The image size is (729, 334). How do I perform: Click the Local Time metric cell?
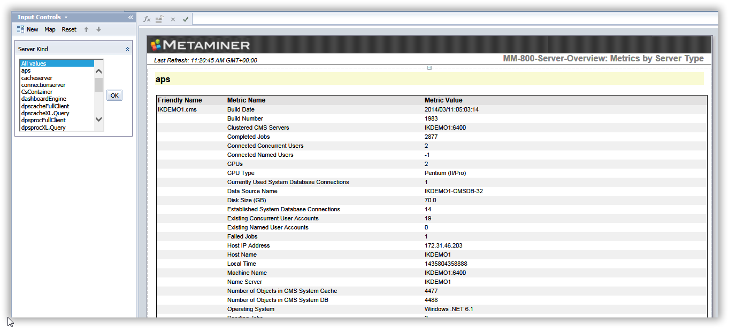[242, 264]
